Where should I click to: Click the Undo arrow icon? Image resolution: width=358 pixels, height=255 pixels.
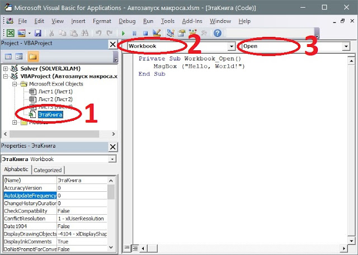click(98, 33)
